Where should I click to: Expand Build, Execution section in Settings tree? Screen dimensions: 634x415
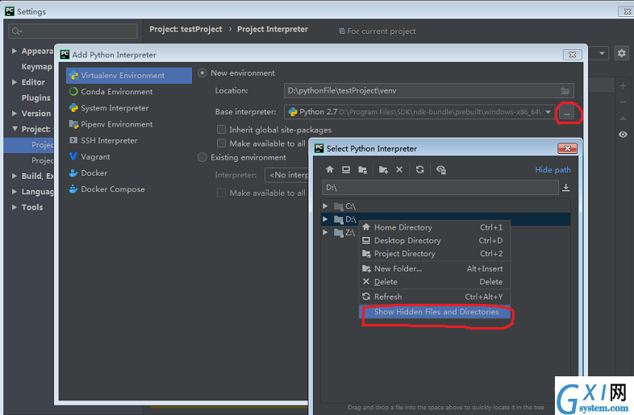click(x=15, y=176)
